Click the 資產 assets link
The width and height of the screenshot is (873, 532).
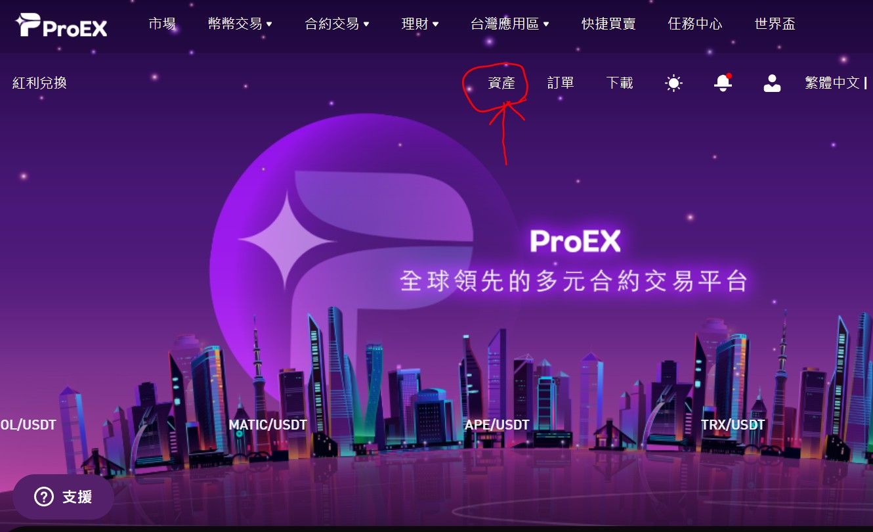[x=501, y=83]
